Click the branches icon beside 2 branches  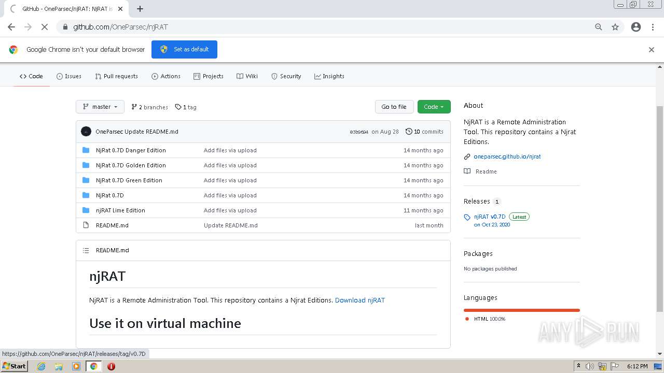tap(134, 107)
